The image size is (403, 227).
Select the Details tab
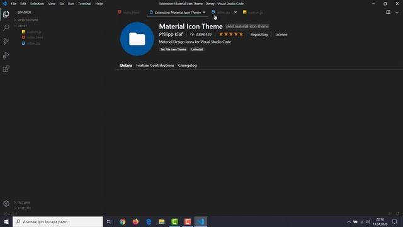(126, 66)
